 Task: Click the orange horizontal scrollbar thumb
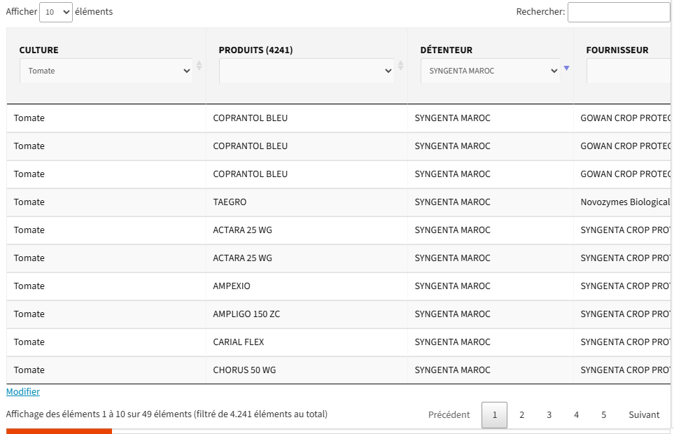pos(59,431)
